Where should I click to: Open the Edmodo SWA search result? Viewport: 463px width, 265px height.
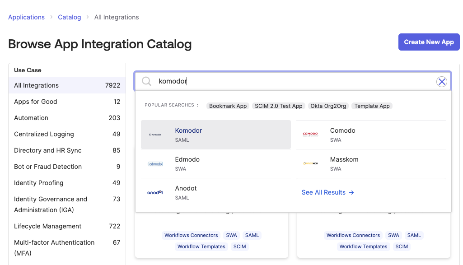pyautogui.click(x=216, y=163)
